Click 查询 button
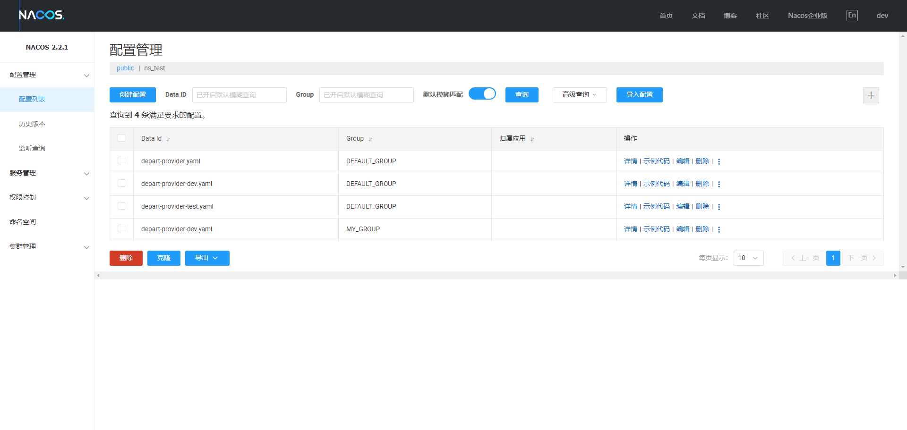The image size is (907, 430). [522, 95]
